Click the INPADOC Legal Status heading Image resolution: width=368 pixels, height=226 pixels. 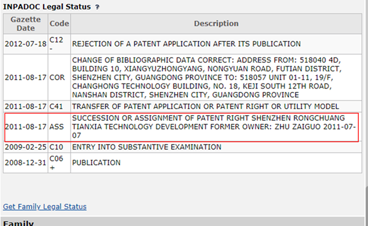[x=47, y=7]
